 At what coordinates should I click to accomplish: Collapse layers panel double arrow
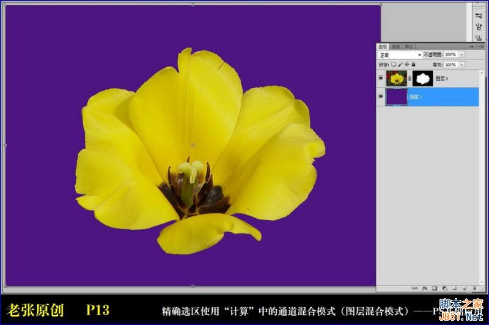471,46
